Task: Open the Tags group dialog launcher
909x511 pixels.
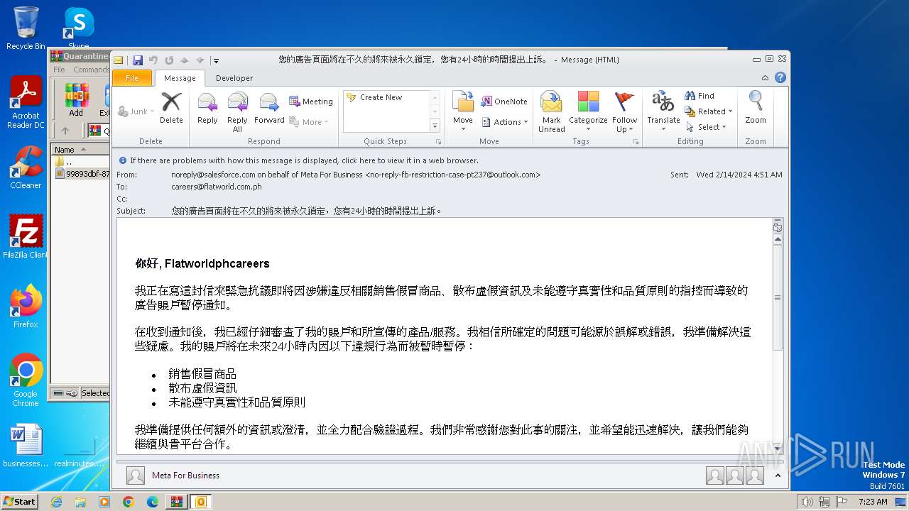Action: tap(636, 142)
